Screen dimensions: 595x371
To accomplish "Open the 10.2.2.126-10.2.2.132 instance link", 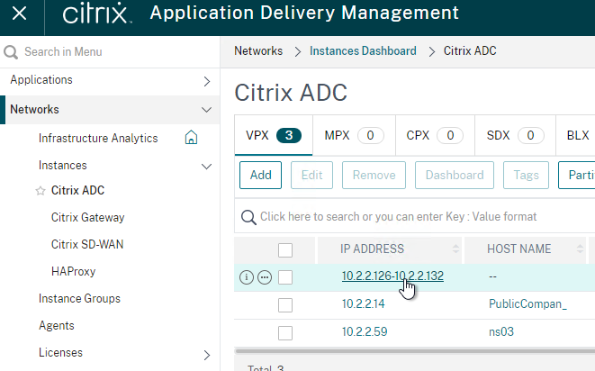I will [x=392, y=276].
